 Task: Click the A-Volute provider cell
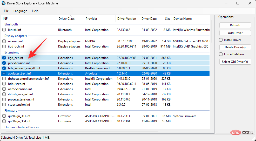coord(91,73)
